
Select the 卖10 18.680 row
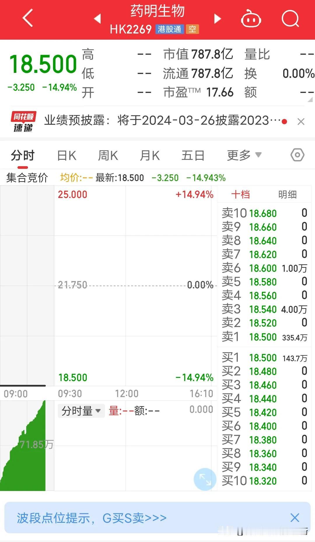pyautogui.click(x=264, y=213)
